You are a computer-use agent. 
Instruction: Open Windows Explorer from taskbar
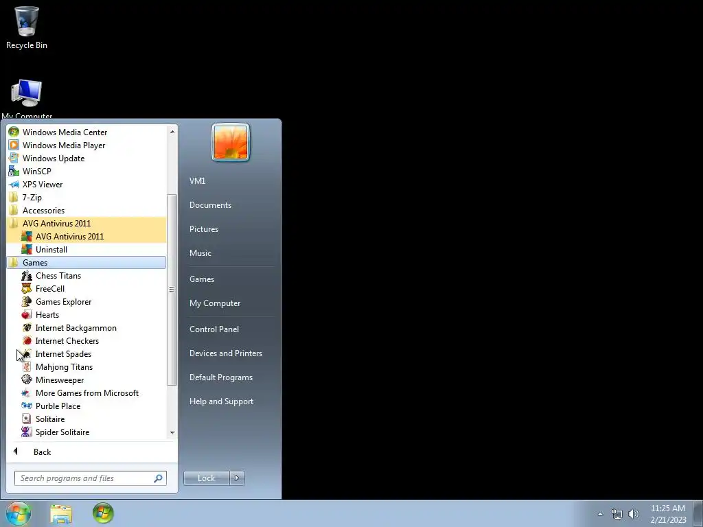click(x=61, y=513)
